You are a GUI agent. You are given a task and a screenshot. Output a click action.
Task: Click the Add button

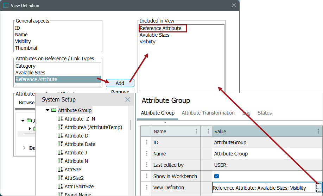click(120, 83)
